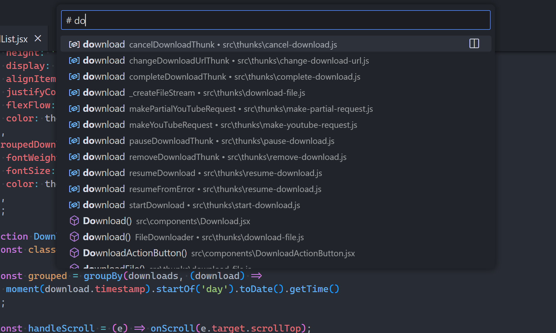Click groupBy function call in editor
This screenshot has height=333, width=556.
(x=103, y=276)
